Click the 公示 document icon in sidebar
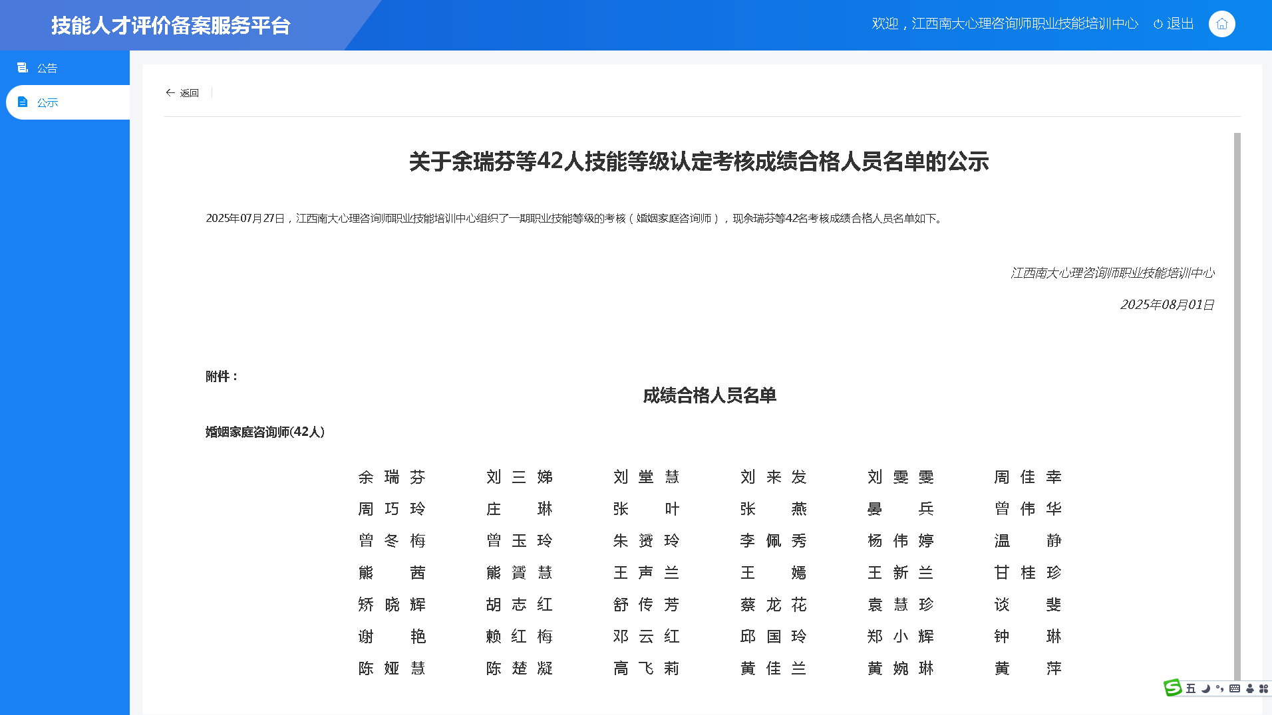 click(x=23, y=102)
